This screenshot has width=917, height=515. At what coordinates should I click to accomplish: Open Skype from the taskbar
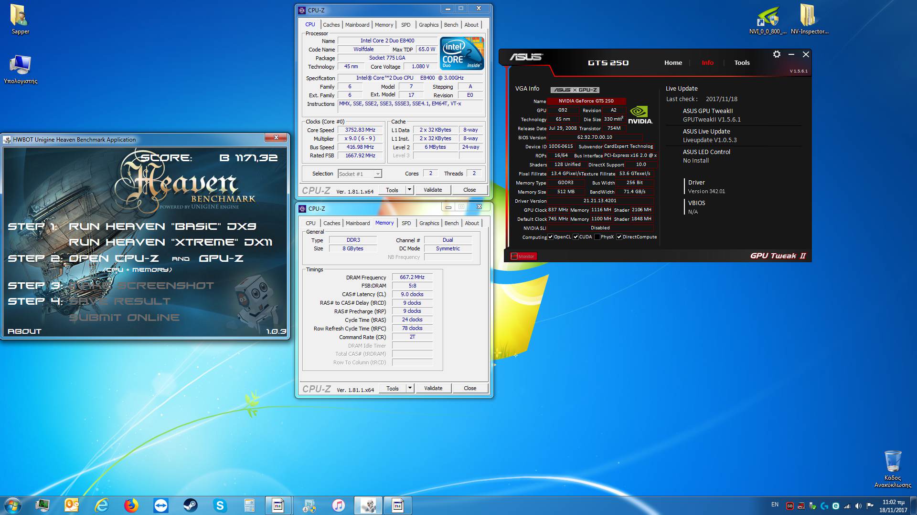tap(220, 505)
